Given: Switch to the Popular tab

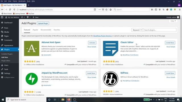Looking at the screenshot, I should pyautogui.click(x=35, y=30).
